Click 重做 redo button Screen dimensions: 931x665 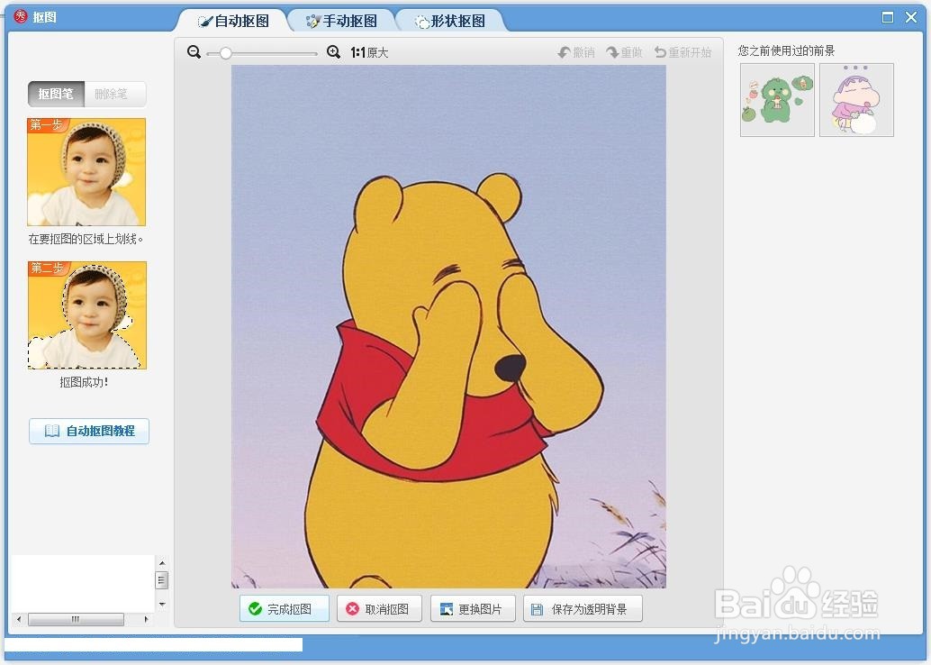tap(624, 52)
